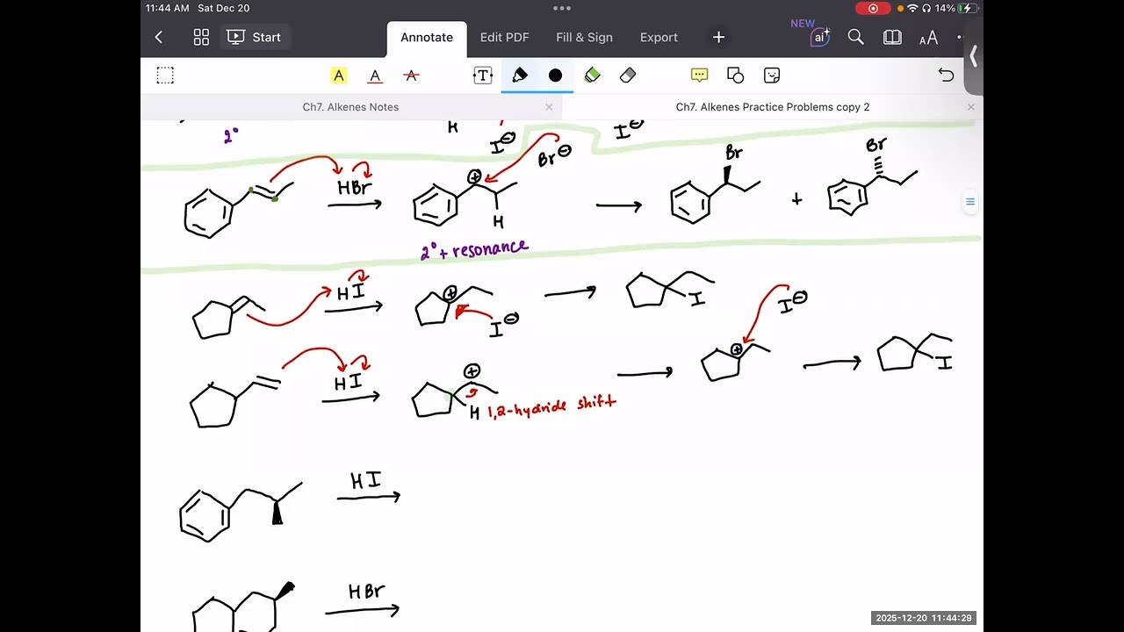Select the strikethrough text tool

pos(411,75)
